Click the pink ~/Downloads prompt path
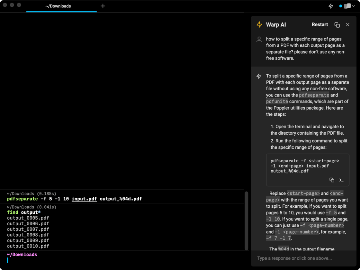Viewport: 360px width, 270px height. [x=22, y=255]
